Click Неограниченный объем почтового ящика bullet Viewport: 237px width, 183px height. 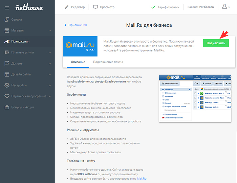(x=98, y=104)
